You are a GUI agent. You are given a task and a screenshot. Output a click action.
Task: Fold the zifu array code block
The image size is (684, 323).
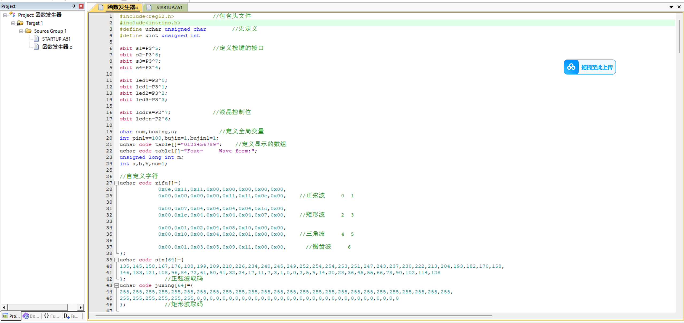pyautogui.click(x=117, y=183)
